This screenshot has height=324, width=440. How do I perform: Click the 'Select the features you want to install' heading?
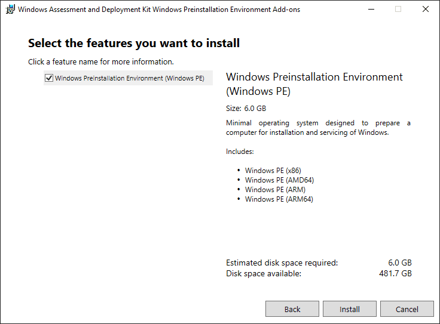pyautogui.click(x=134, y=43)
